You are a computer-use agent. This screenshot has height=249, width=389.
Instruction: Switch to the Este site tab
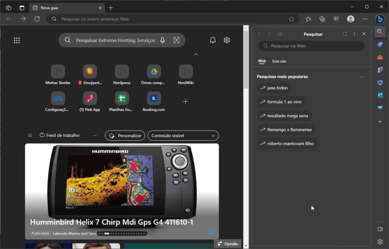[279, 61]
